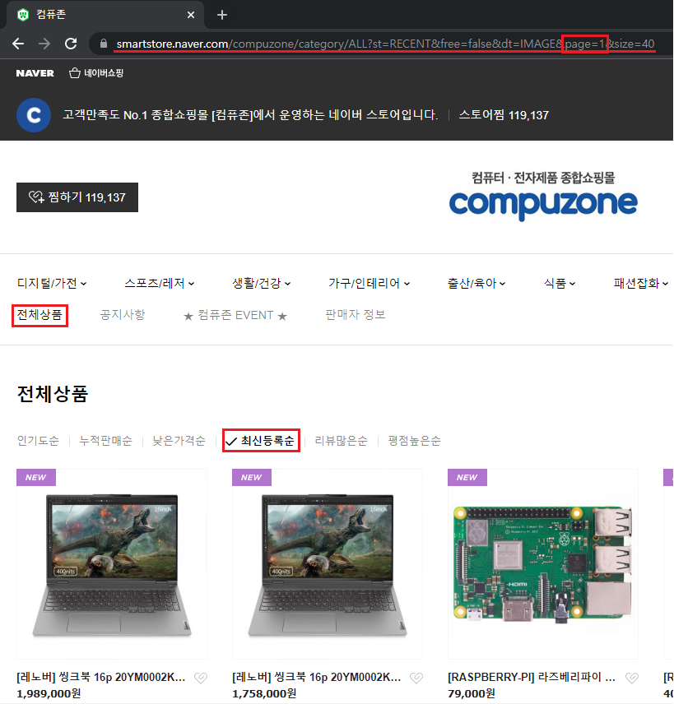Wishlist heart for 1,758,000원 ThinkBook
Image resolution: width=674 pixels, height=704 pixels.
pyautogui.click(x=416, y=678)
